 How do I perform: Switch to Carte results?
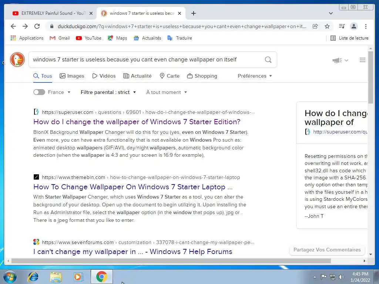click(170, 76)
